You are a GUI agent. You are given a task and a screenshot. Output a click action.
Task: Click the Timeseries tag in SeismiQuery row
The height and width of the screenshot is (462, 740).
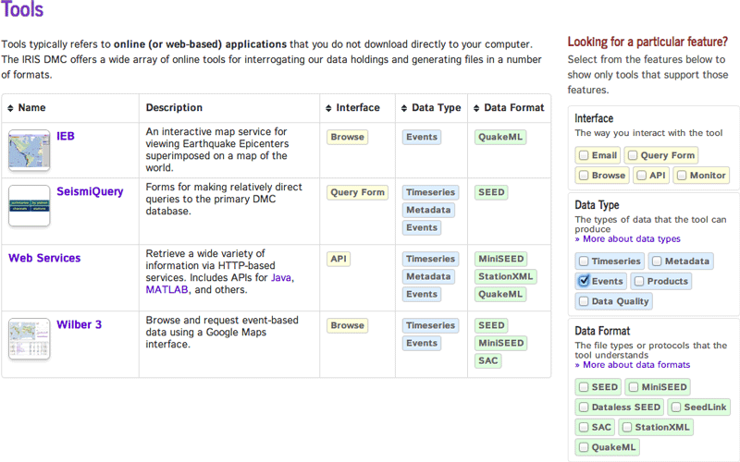point(430,192)
